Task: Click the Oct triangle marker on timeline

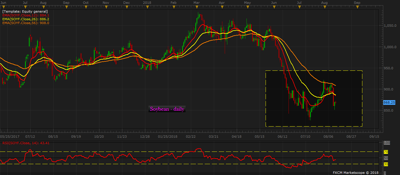Action: [x=86, y=6]
